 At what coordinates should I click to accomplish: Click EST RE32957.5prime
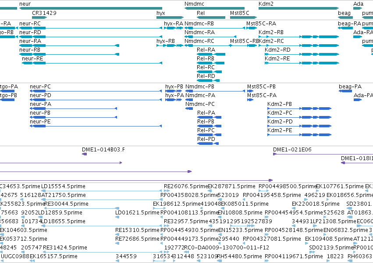coord(186,222)
